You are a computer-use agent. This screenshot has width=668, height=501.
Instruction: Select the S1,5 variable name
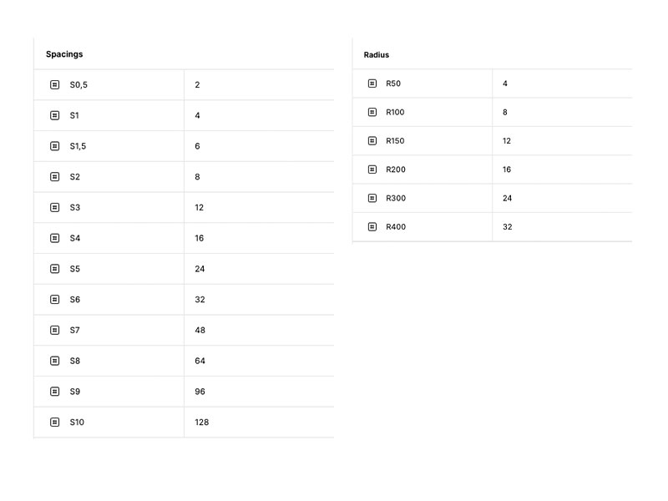[78, 146]
